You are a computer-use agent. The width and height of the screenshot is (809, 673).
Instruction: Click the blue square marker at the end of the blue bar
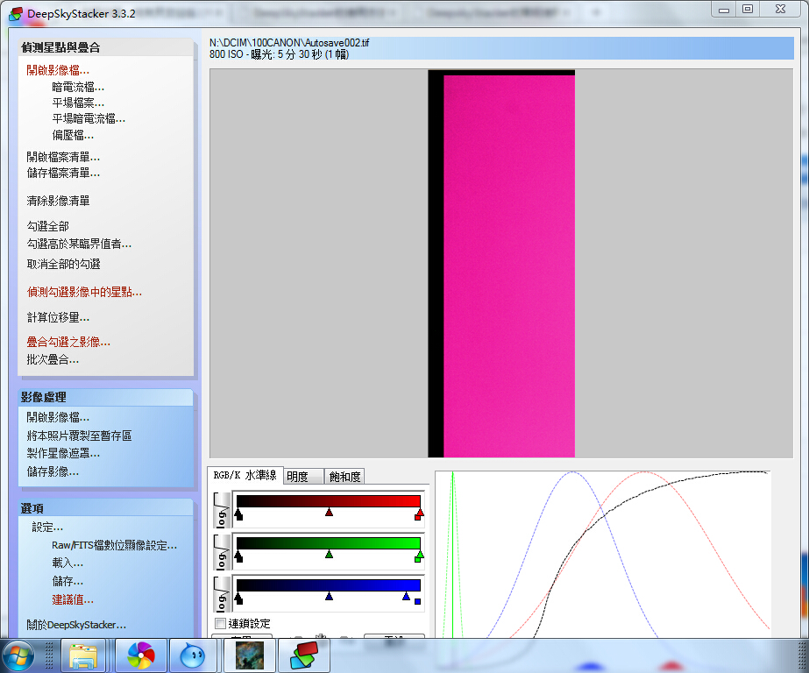(417, 601)
